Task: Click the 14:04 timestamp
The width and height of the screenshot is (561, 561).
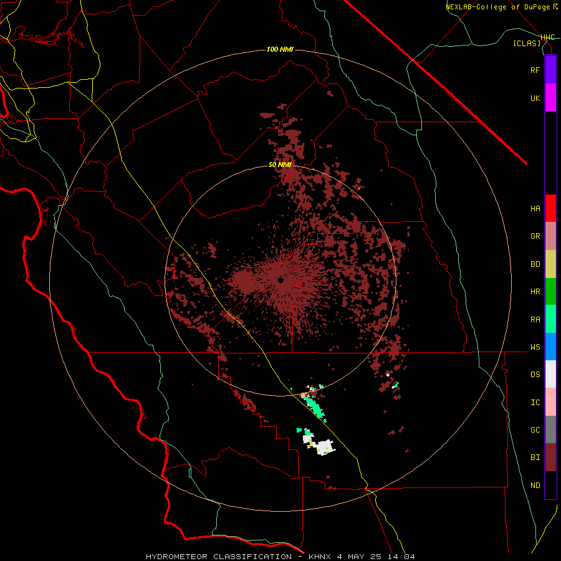Action: [401, 557]
